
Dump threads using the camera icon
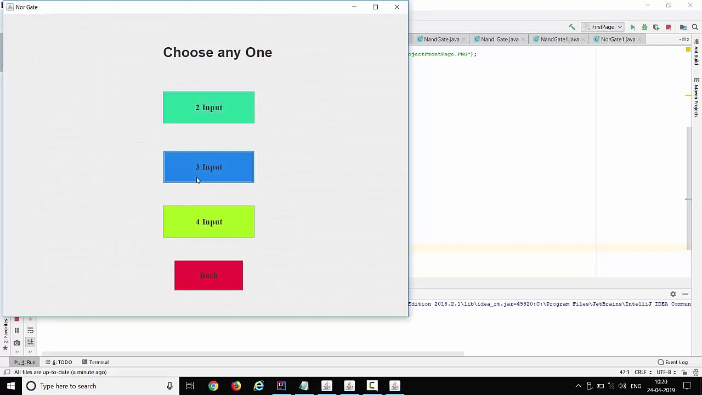[16, 343]
